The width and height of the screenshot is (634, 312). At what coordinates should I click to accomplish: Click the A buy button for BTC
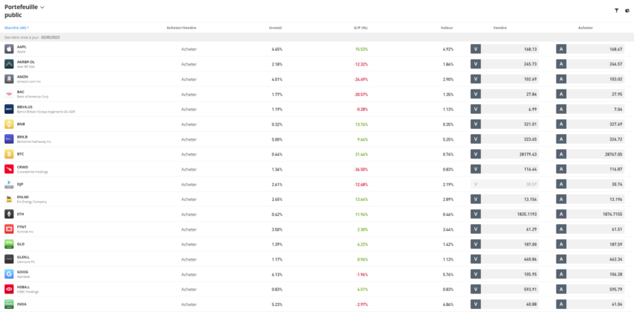(561, 154)
